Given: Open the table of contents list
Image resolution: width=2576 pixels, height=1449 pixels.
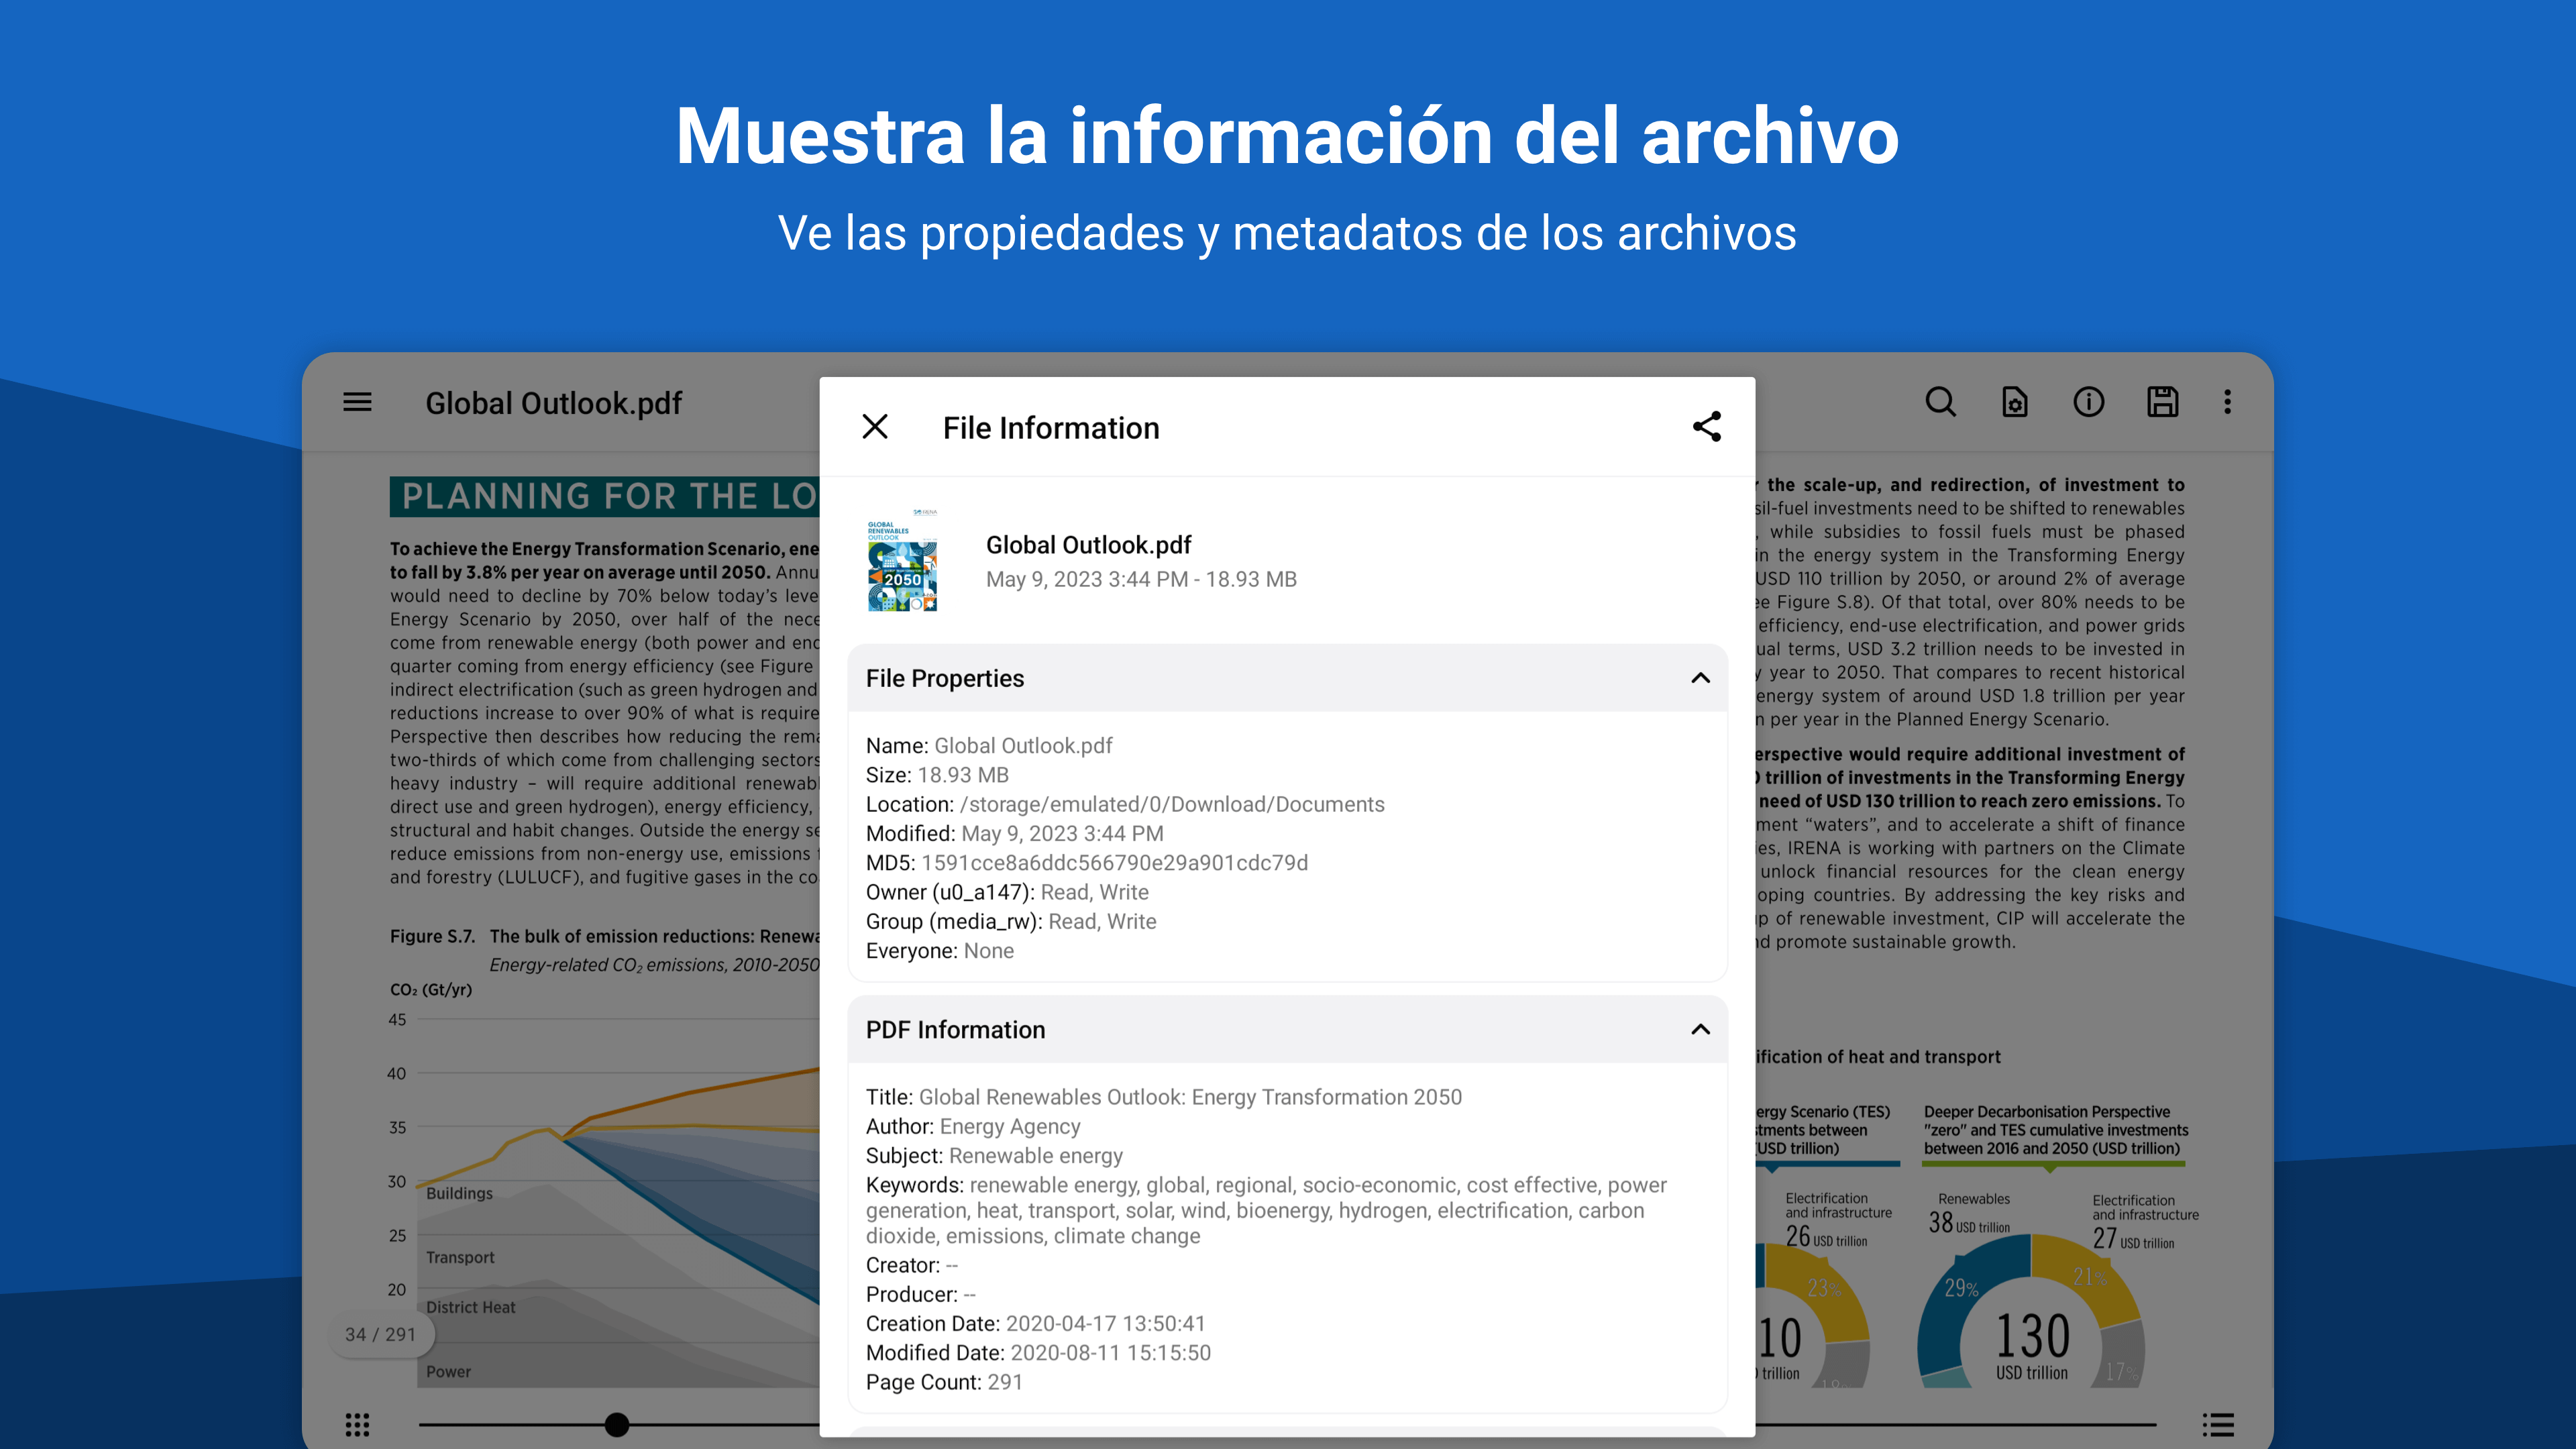Looking at the screenshot, I should point(2217,1424).
